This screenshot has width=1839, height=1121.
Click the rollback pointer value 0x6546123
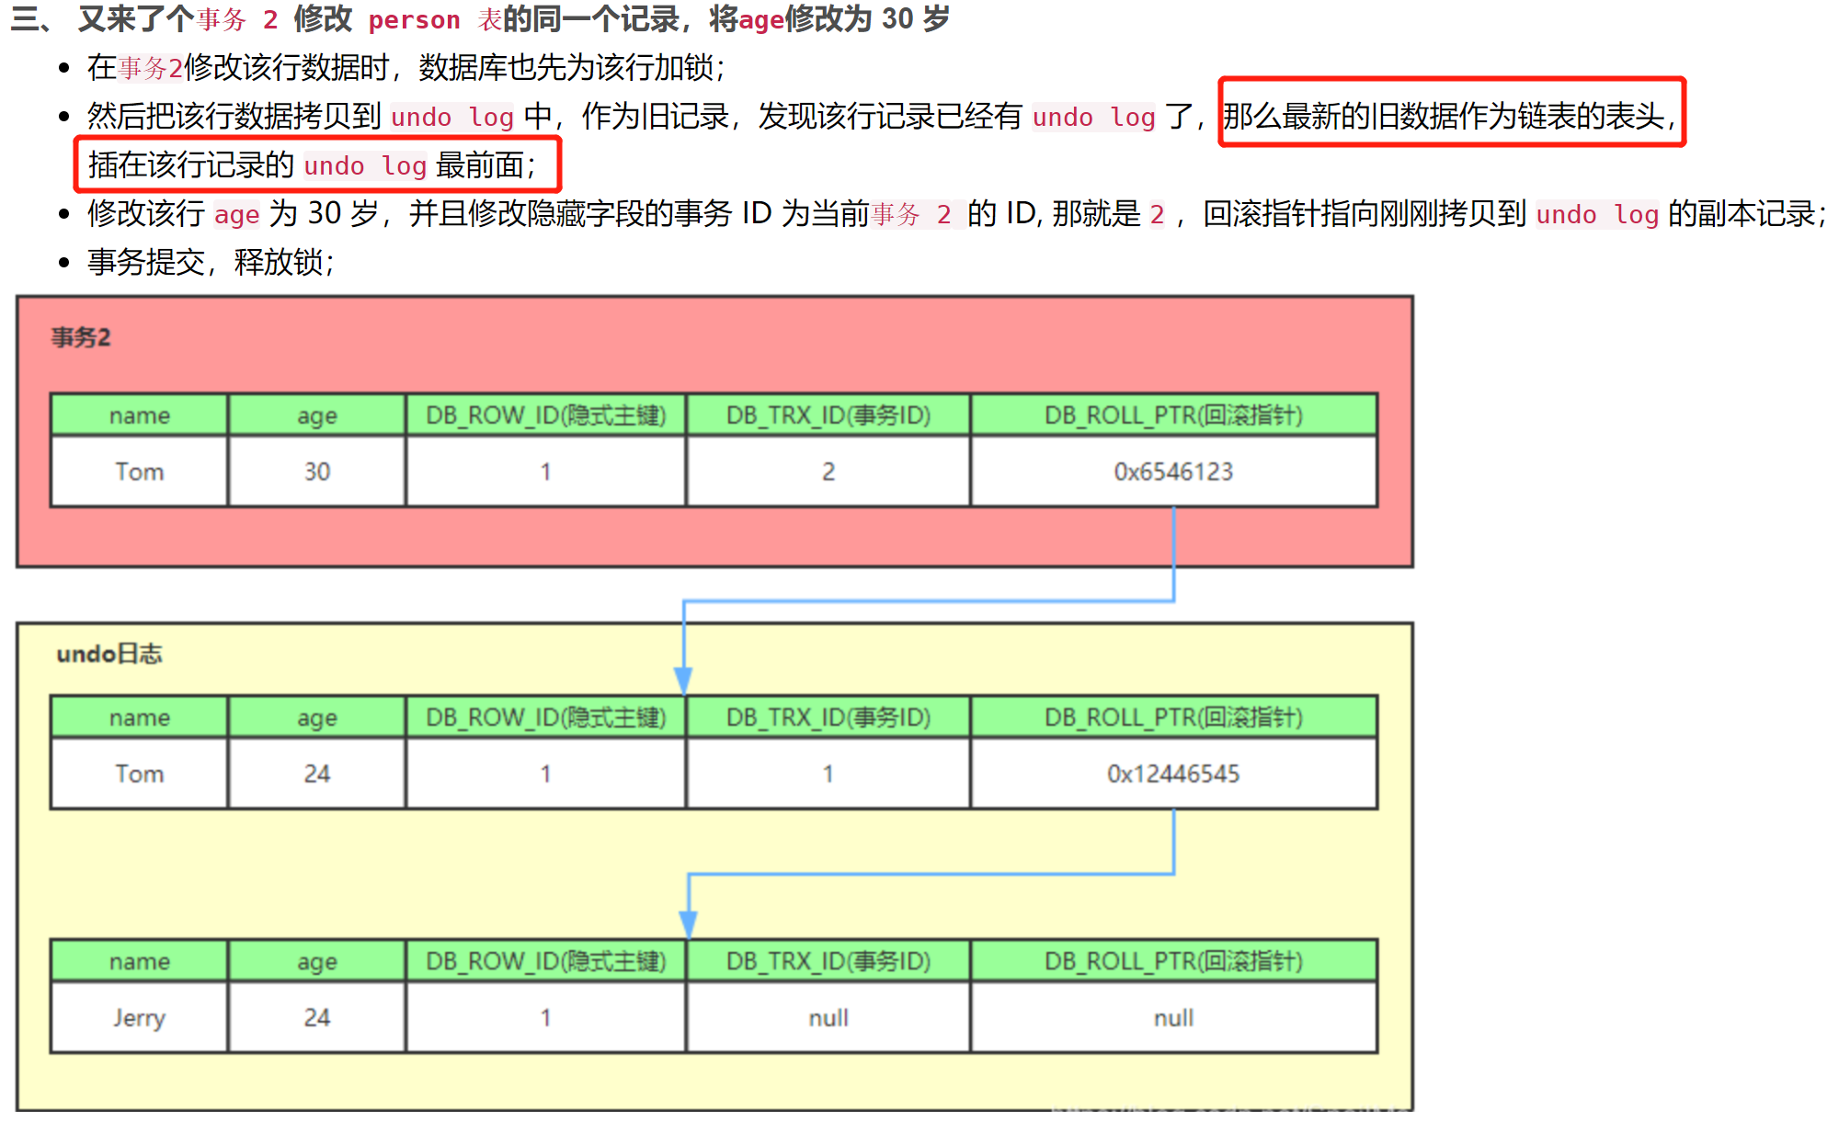click(1172, 471)
